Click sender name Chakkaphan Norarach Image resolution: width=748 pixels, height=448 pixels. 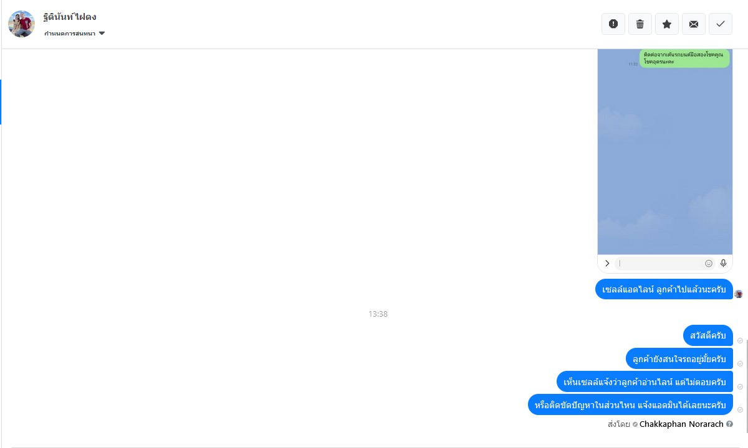(x=681, y=424)
